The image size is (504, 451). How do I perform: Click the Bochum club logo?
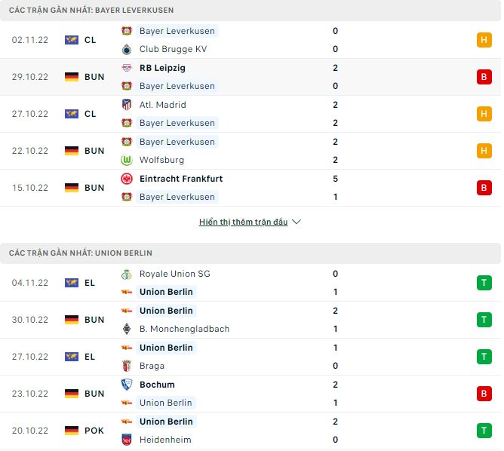coord(127,385)
